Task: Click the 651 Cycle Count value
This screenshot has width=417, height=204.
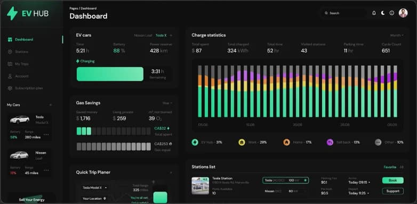Action: coord(386,51)
